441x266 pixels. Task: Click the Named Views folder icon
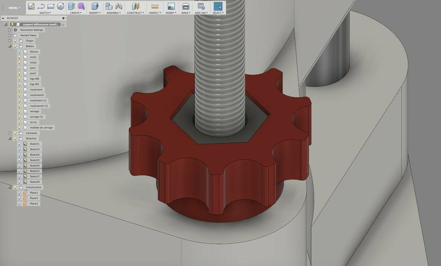pos(16,35)
